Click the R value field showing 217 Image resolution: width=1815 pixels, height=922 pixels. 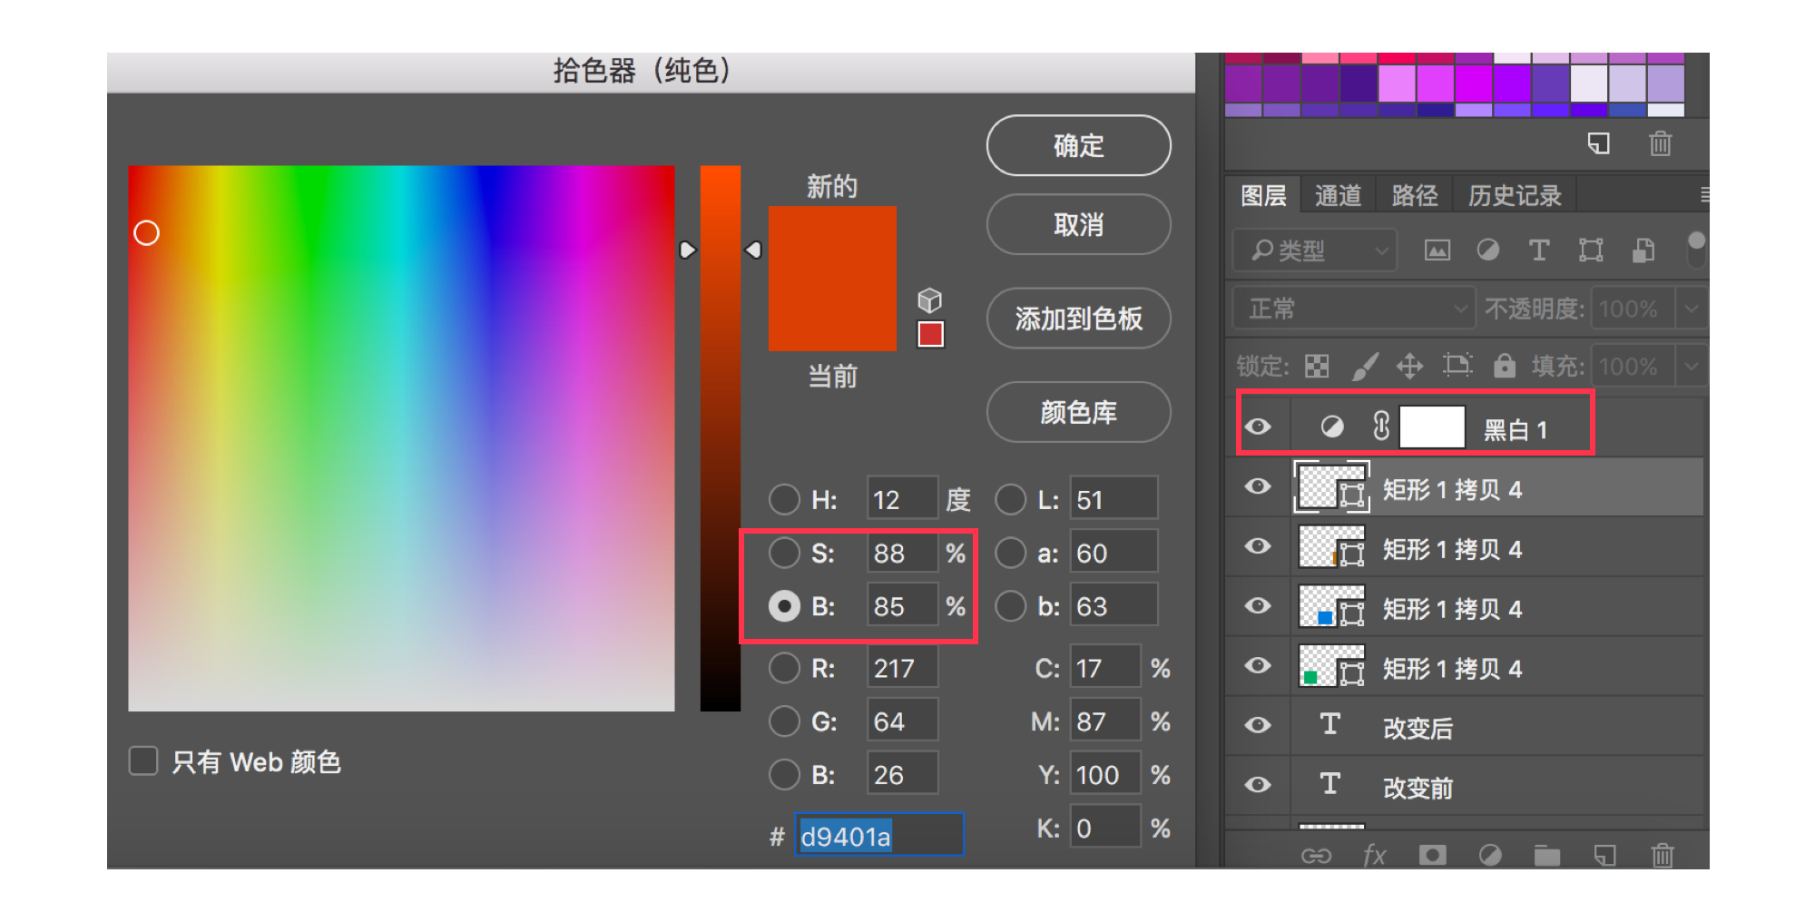pos(901,668)
